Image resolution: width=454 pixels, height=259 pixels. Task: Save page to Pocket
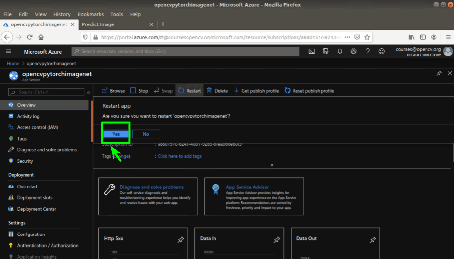(x=357, y=37)
